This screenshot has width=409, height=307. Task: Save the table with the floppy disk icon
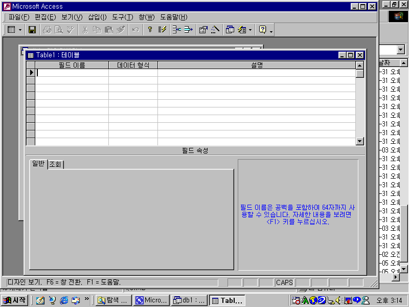pyautogui.click(x=32, y=30)
